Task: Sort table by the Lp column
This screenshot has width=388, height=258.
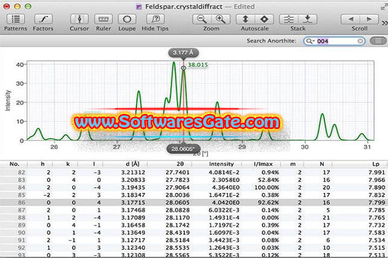Action: 376,164
